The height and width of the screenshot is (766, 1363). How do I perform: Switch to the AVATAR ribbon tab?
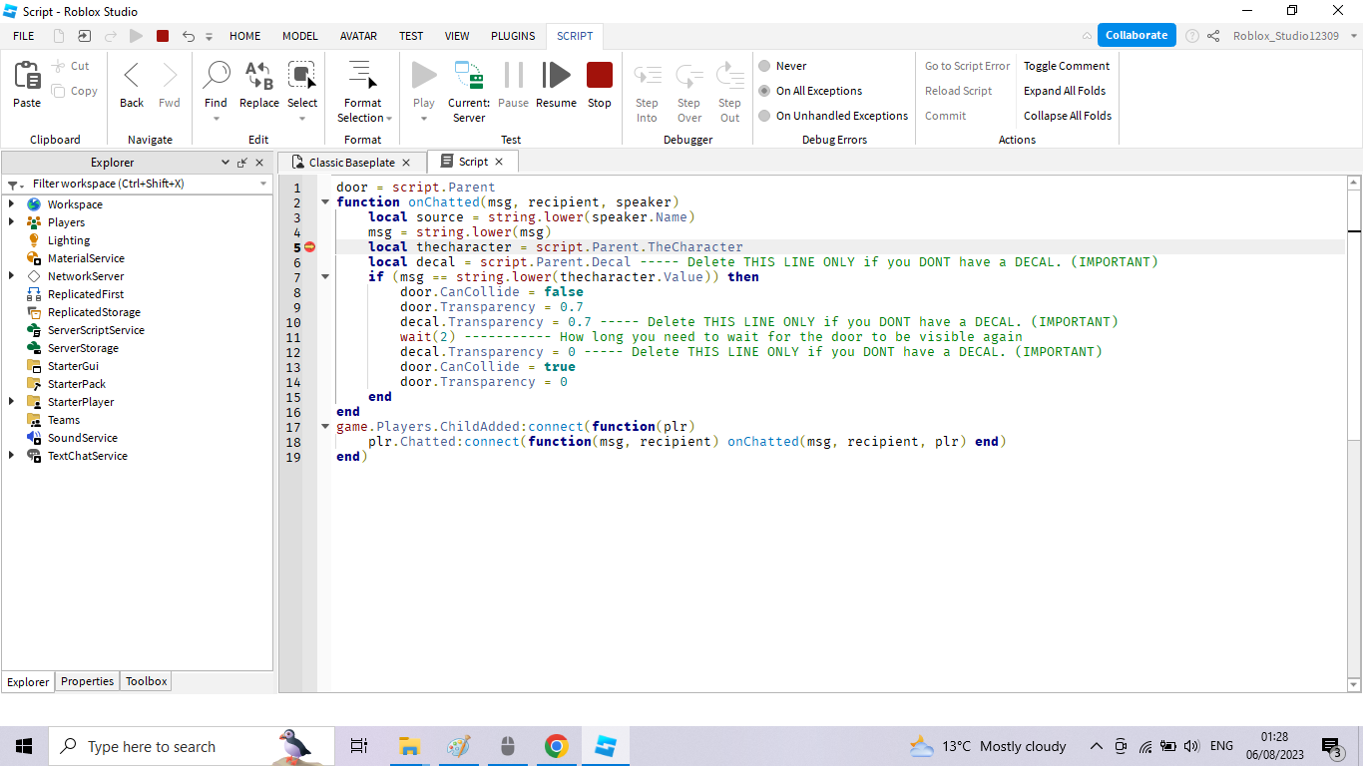pyautogui.click(x=358, y=36)
